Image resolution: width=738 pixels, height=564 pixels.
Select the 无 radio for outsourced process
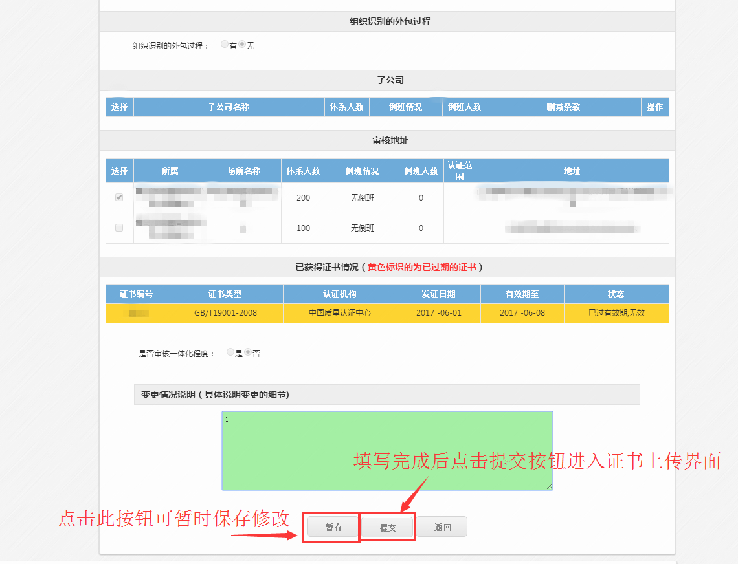coord(242,45)
